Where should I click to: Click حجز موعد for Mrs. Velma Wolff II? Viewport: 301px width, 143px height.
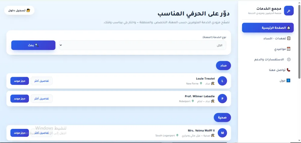coord(20,133)
